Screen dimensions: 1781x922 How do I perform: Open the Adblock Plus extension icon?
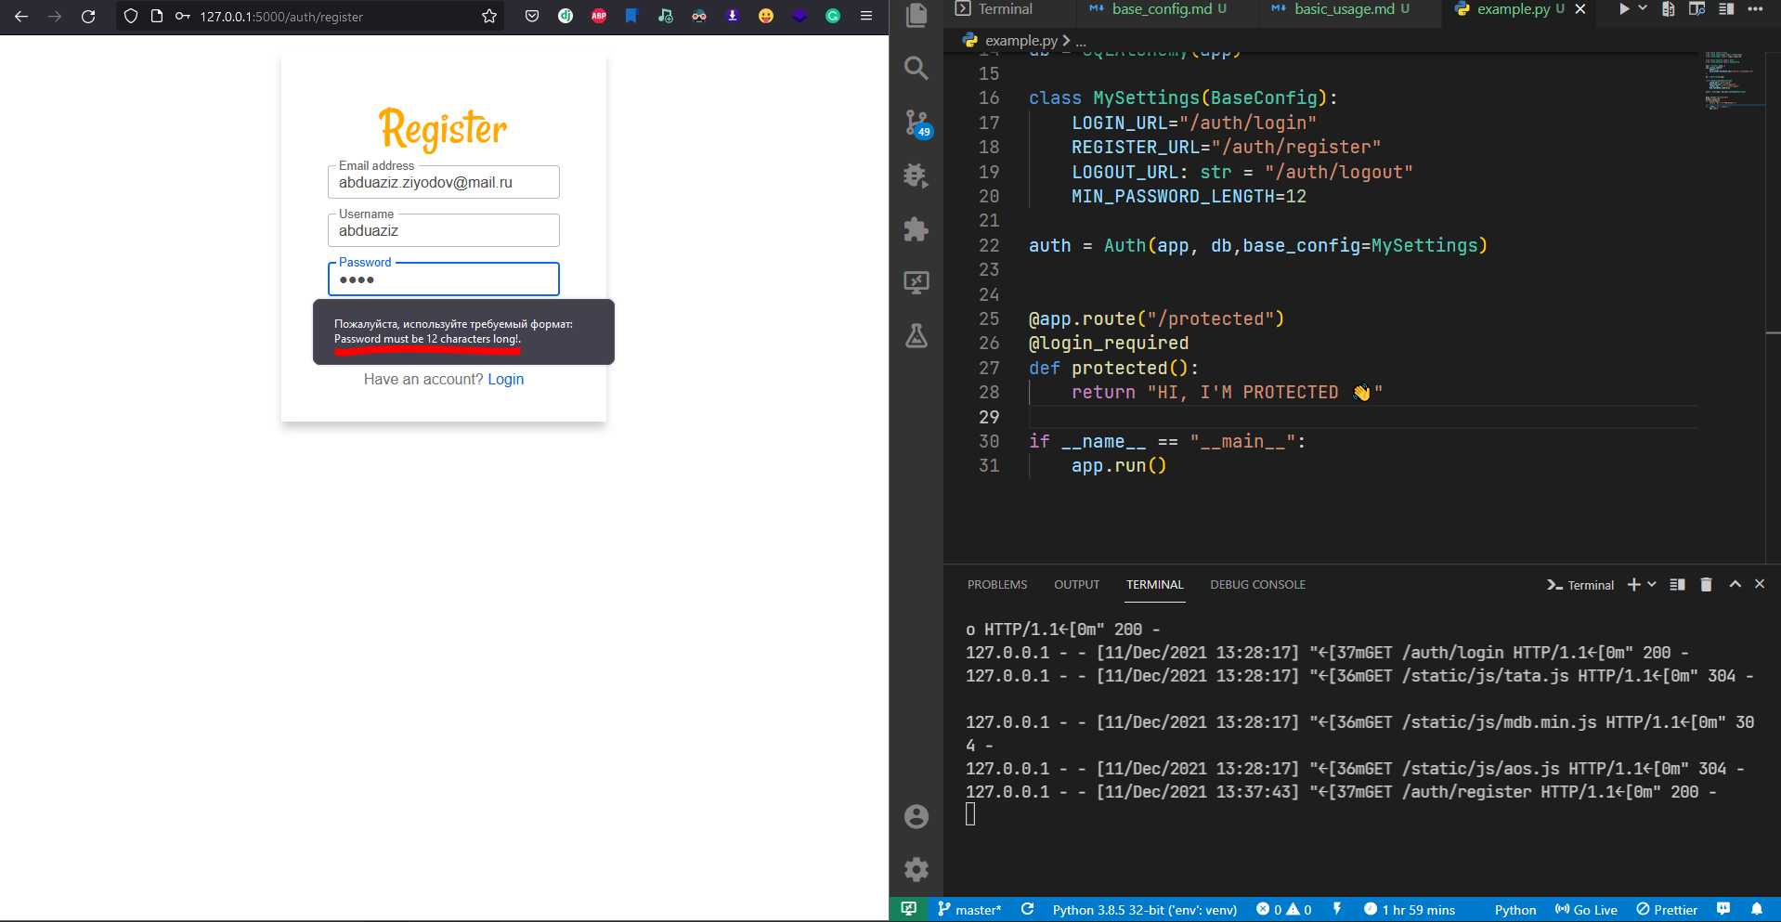point(599,16)
